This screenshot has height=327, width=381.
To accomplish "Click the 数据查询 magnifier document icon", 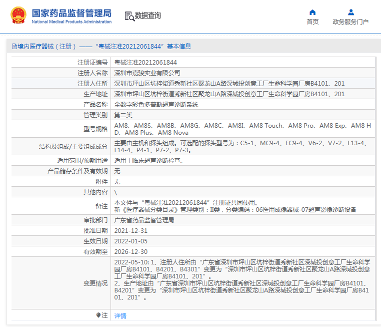I will [129, 16].
